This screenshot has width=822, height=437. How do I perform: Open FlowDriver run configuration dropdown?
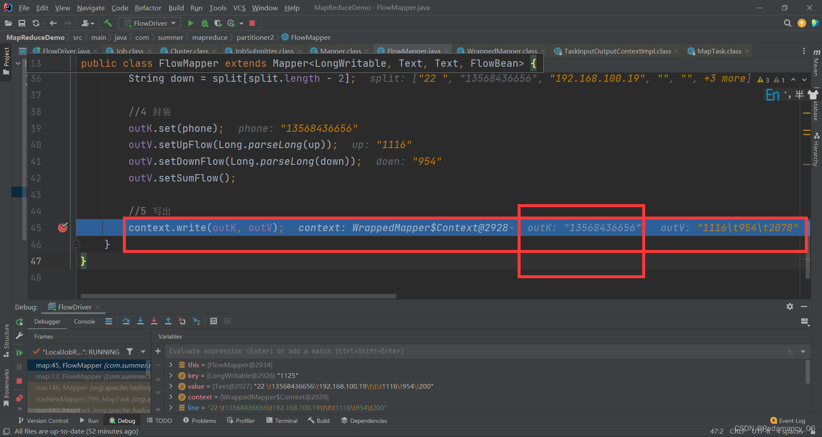[149, 23]
